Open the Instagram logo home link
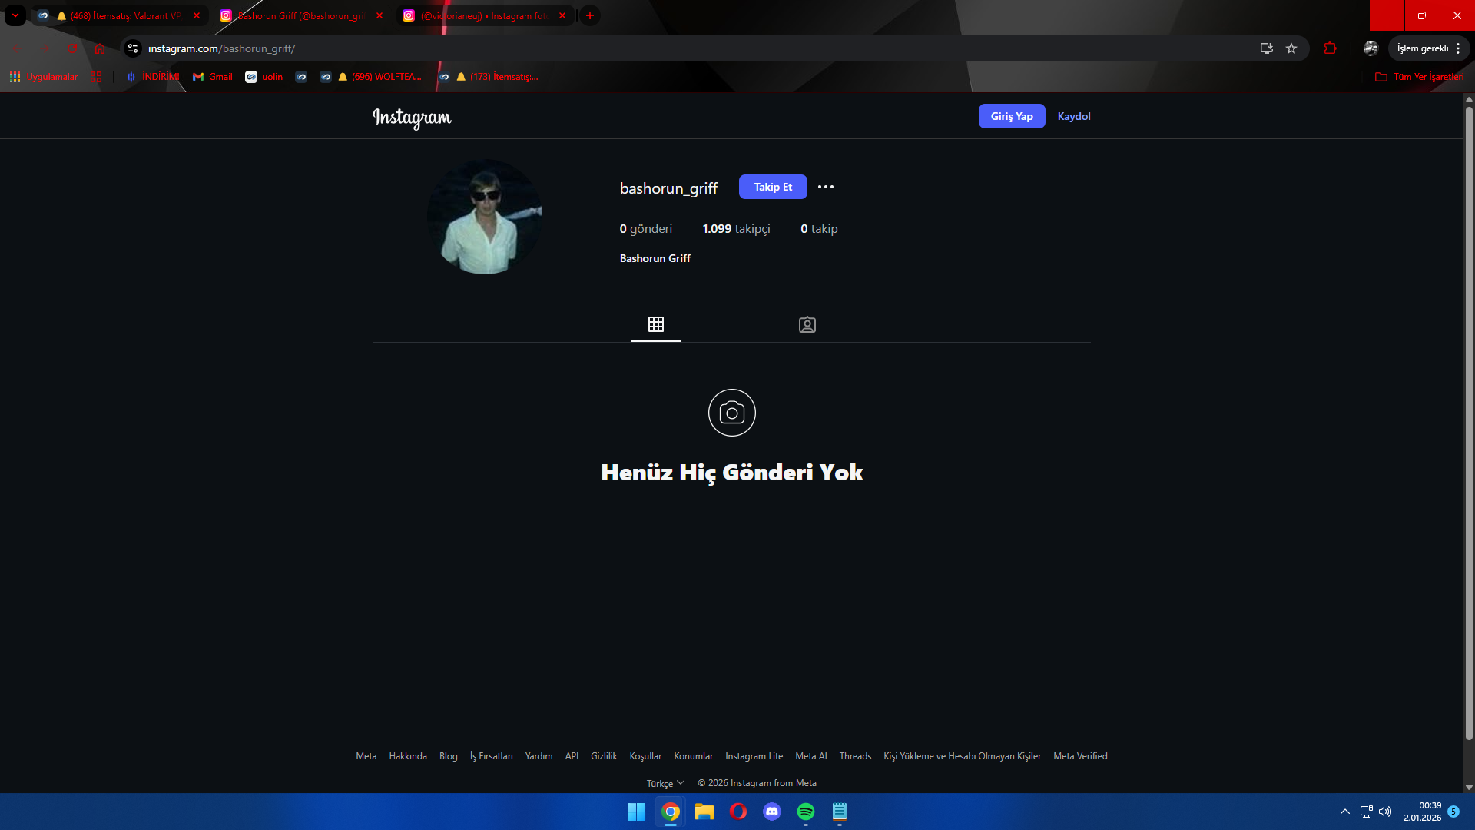The width and height of the screenshot is (1475, 830). [x=412, y=118]
